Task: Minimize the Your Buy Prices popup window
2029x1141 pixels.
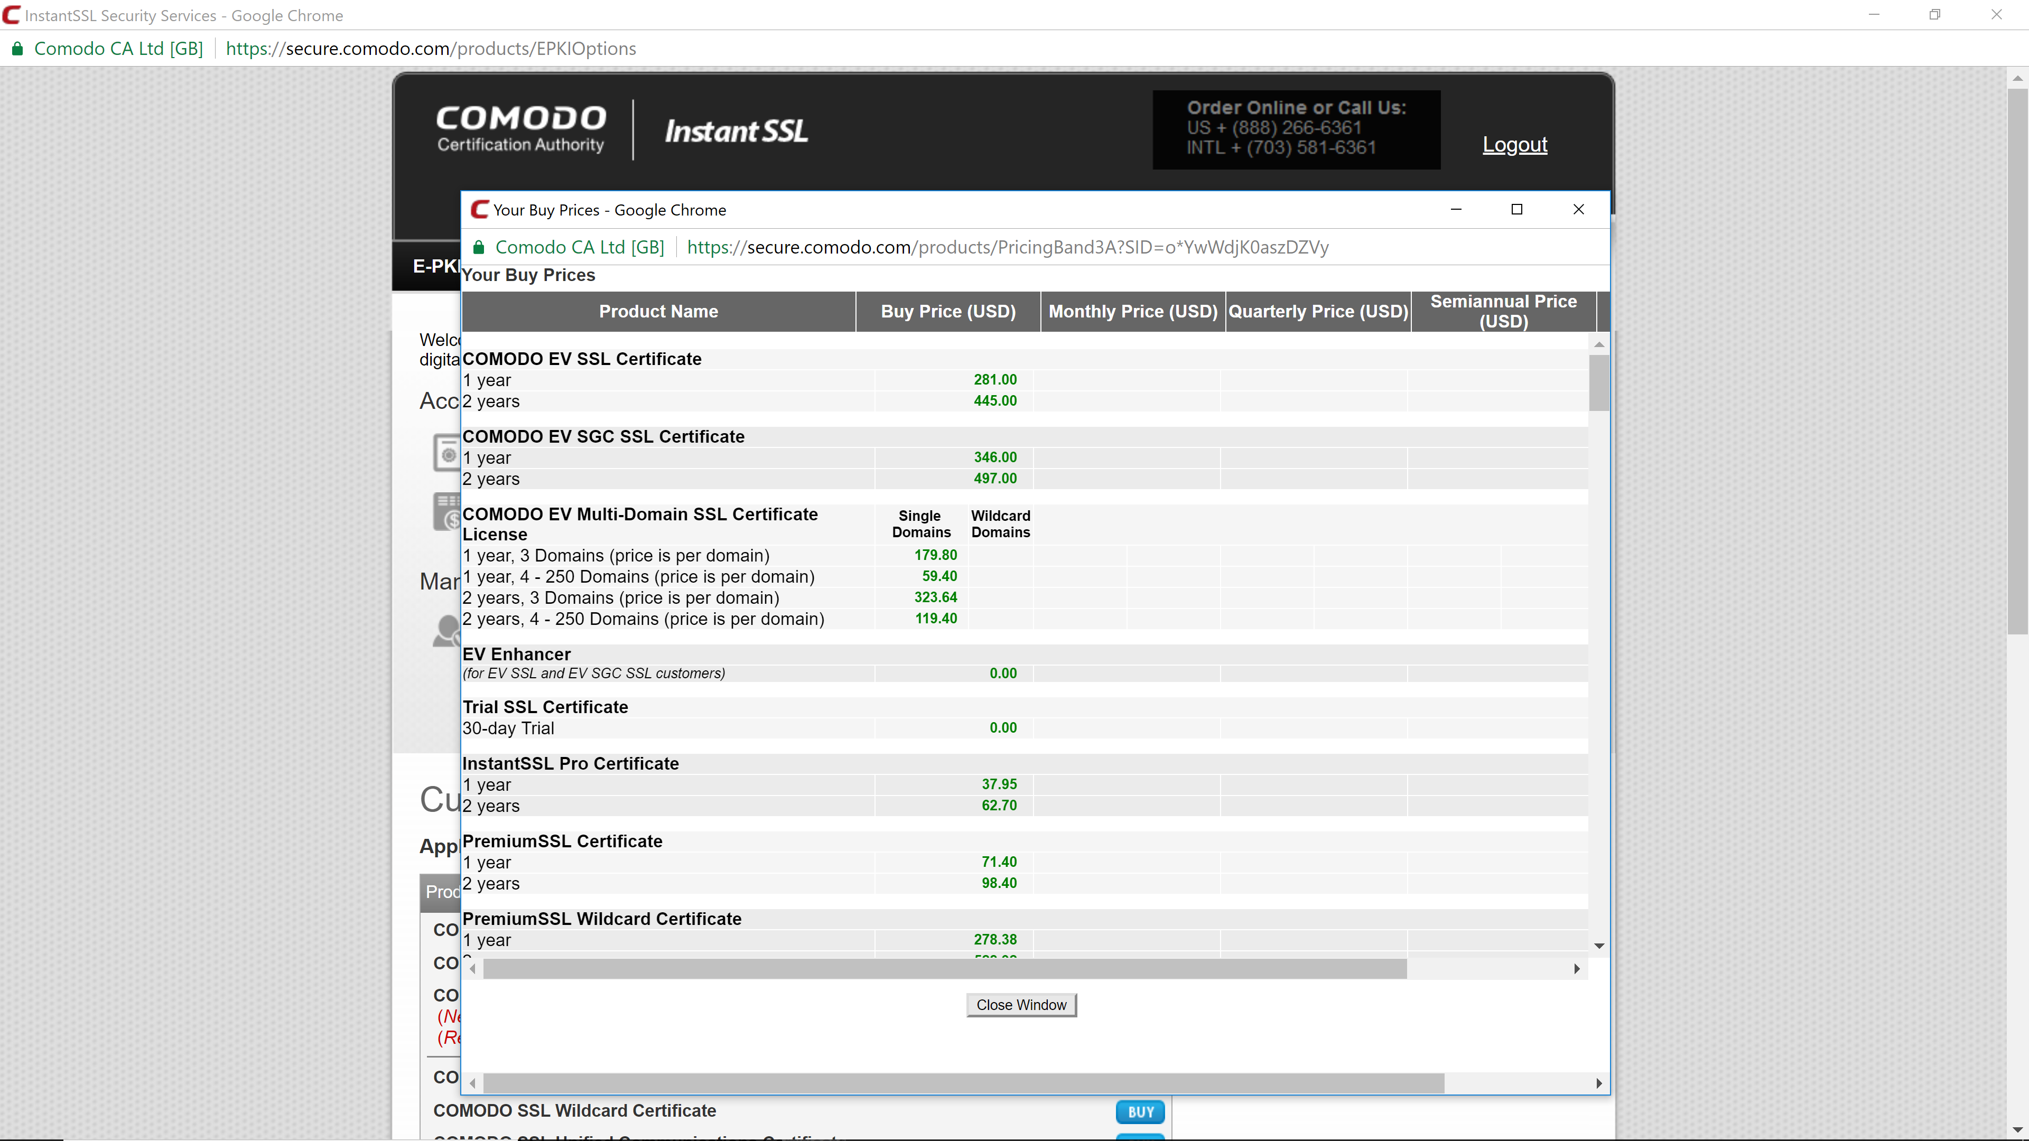Action: [1456, 210]
